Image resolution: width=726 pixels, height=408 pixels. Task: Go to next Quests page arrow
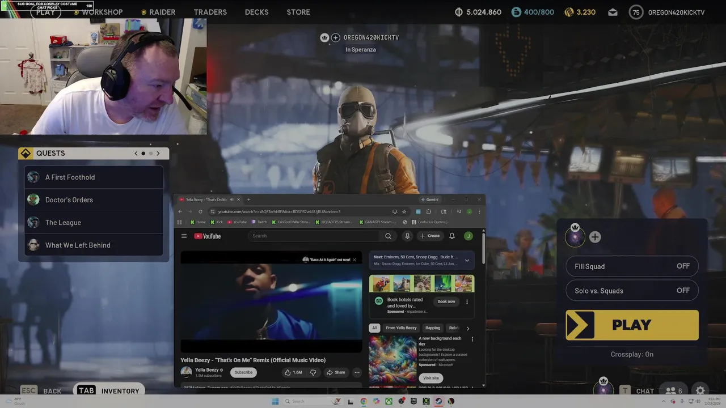point(158,154)
